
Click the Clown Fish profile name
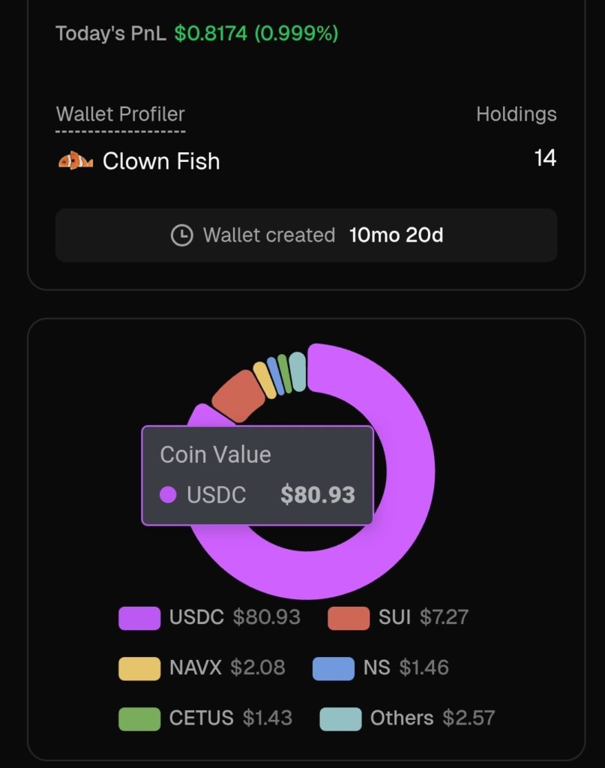tap(161, 161)
